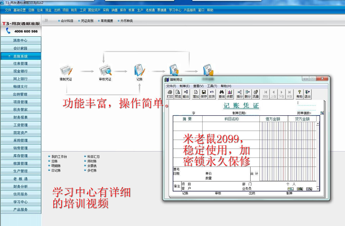
Task: Open the 余额表 link
Action: point(92,166)
